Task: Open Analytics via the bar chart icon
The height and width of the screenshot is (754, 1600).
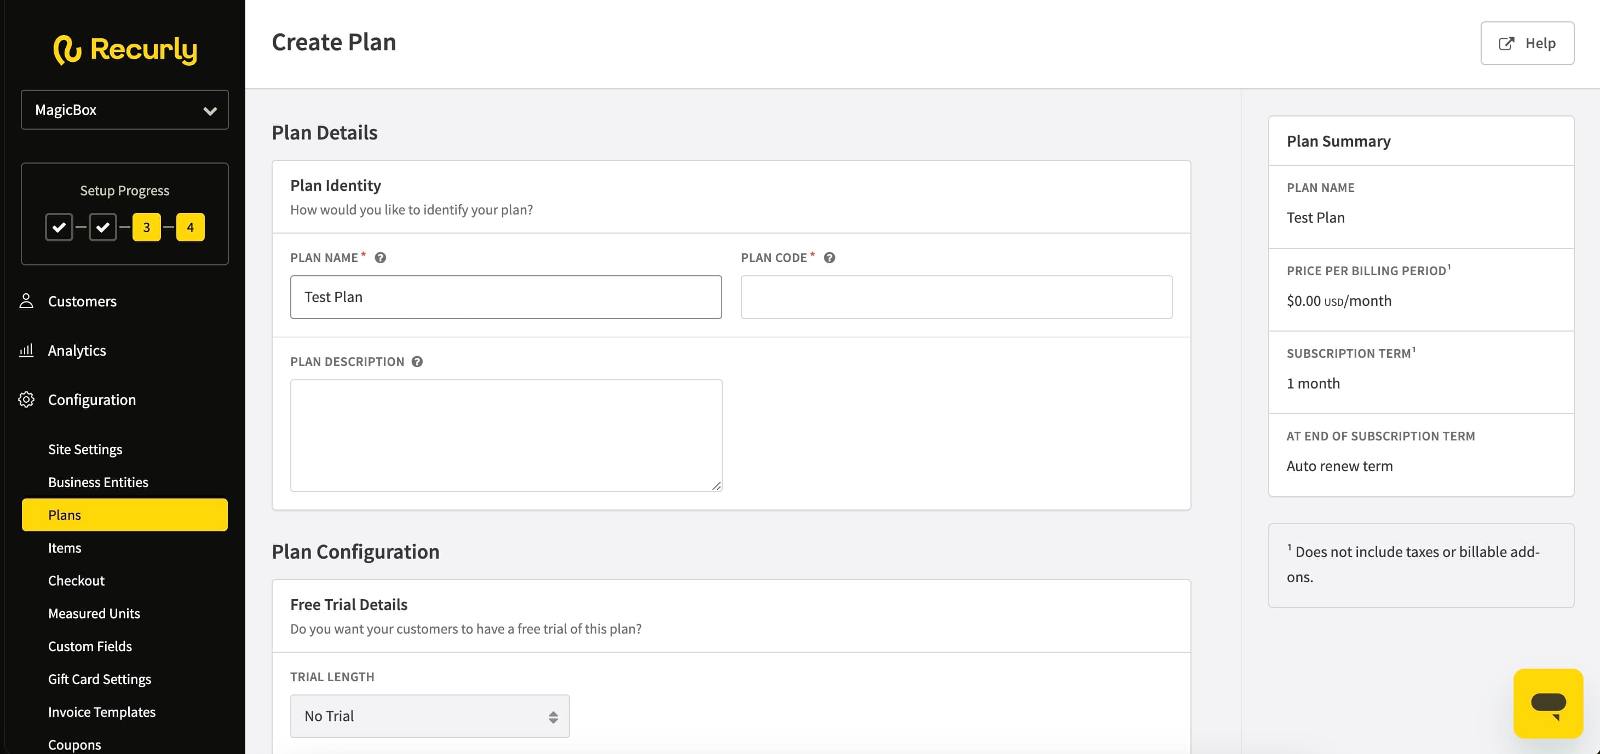Action: [x=26, y=350]
